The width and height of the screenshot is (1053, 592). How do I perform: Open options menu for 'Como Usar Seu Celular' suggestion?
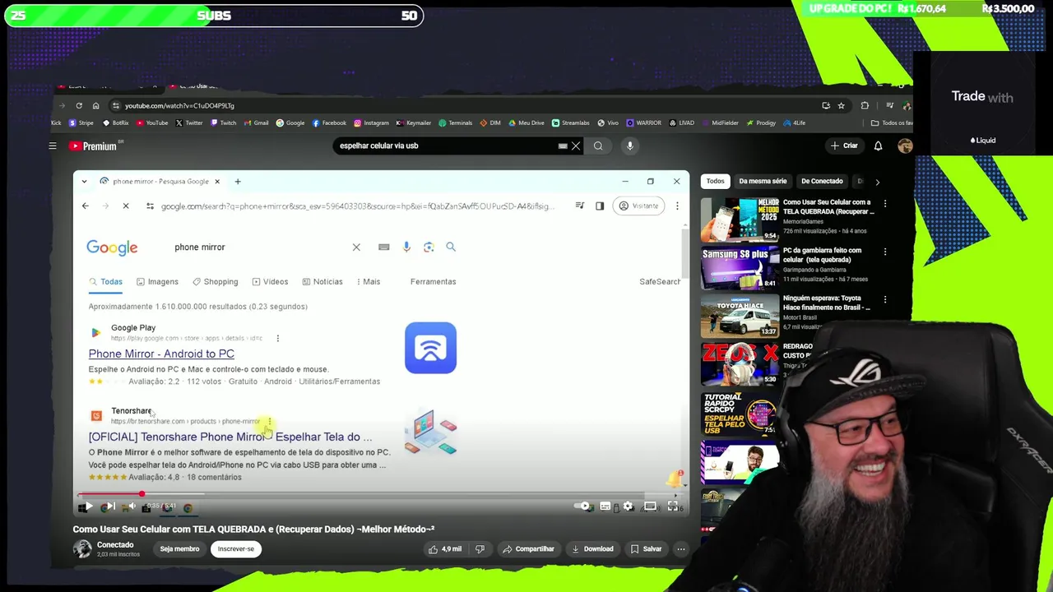point(885,203)
